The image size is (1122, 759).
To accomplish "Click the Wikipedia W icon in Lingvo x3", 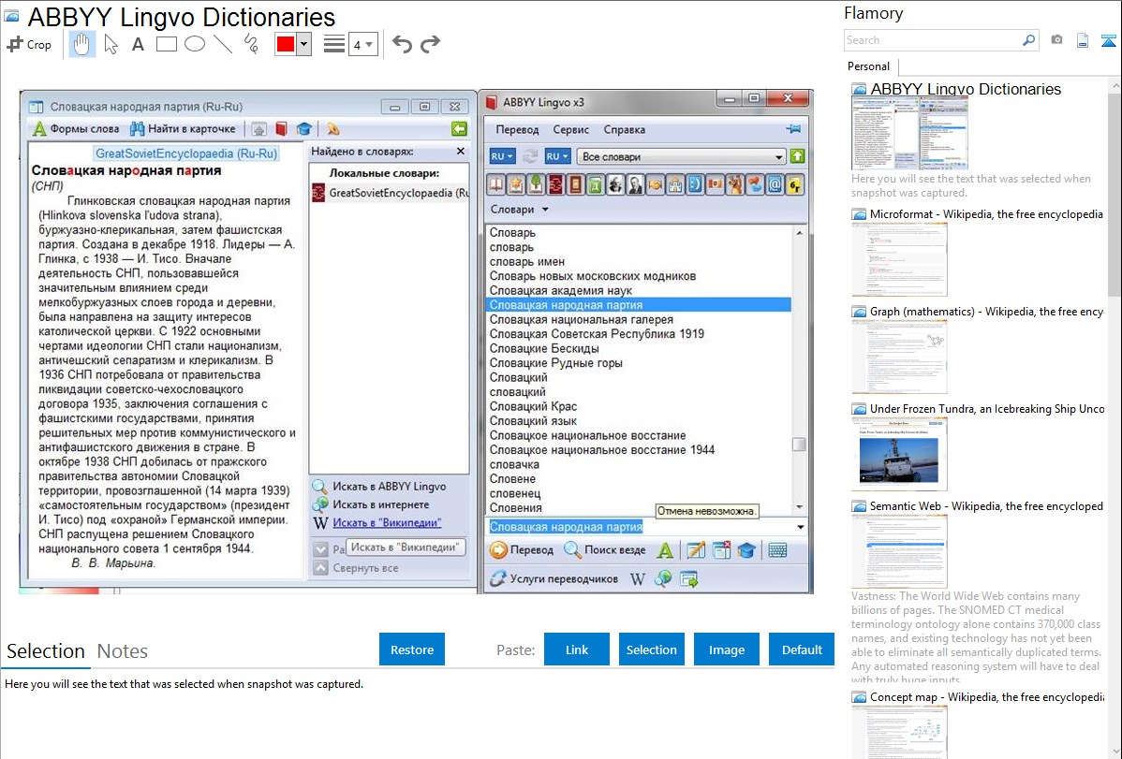I will point(637,578).
